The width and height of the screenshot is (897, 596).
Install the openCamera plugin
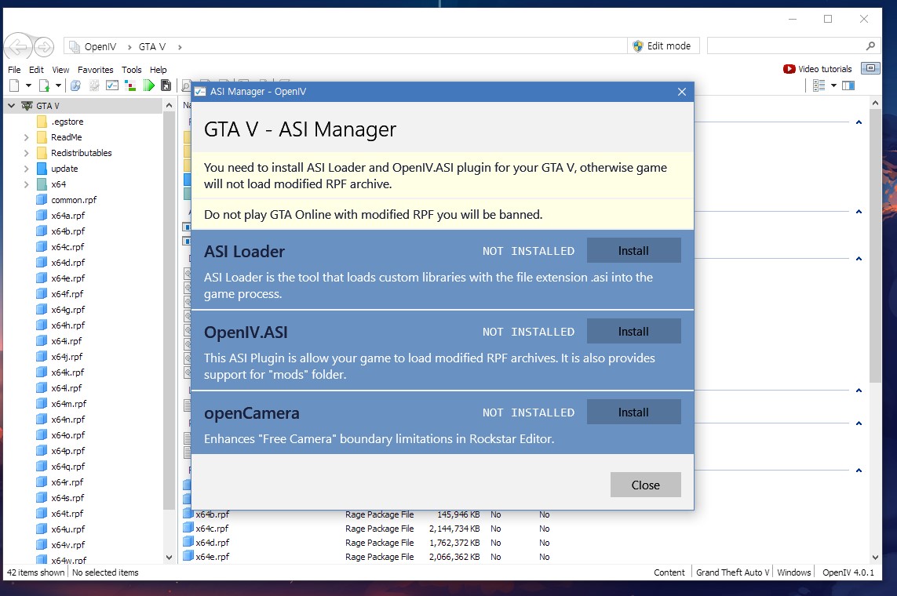(x=634, y=412)
